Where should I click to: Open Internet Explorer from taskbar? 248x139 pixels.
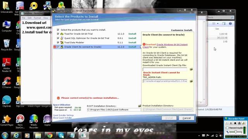pyautogui.click(x=16, y=136)
